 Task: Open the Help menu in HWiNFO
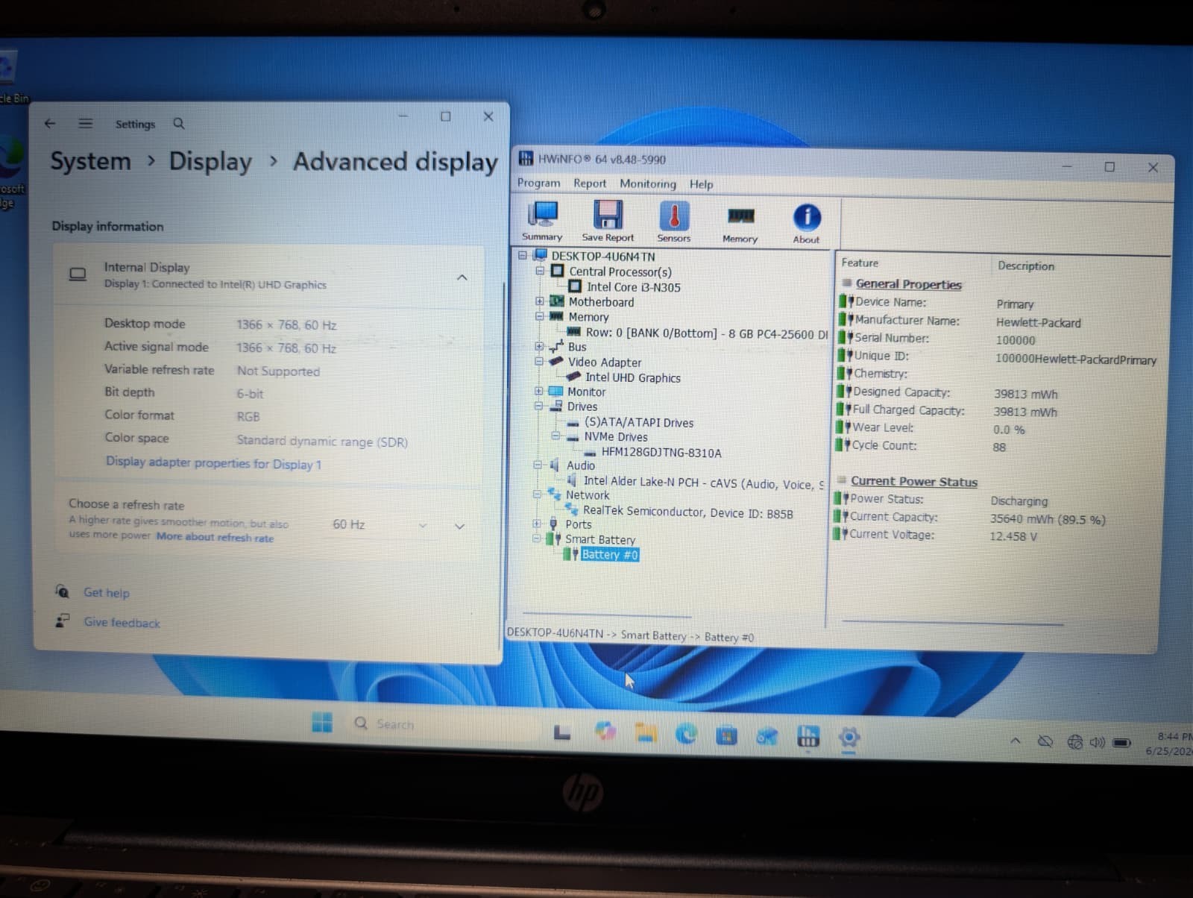[x=701, y=184]
